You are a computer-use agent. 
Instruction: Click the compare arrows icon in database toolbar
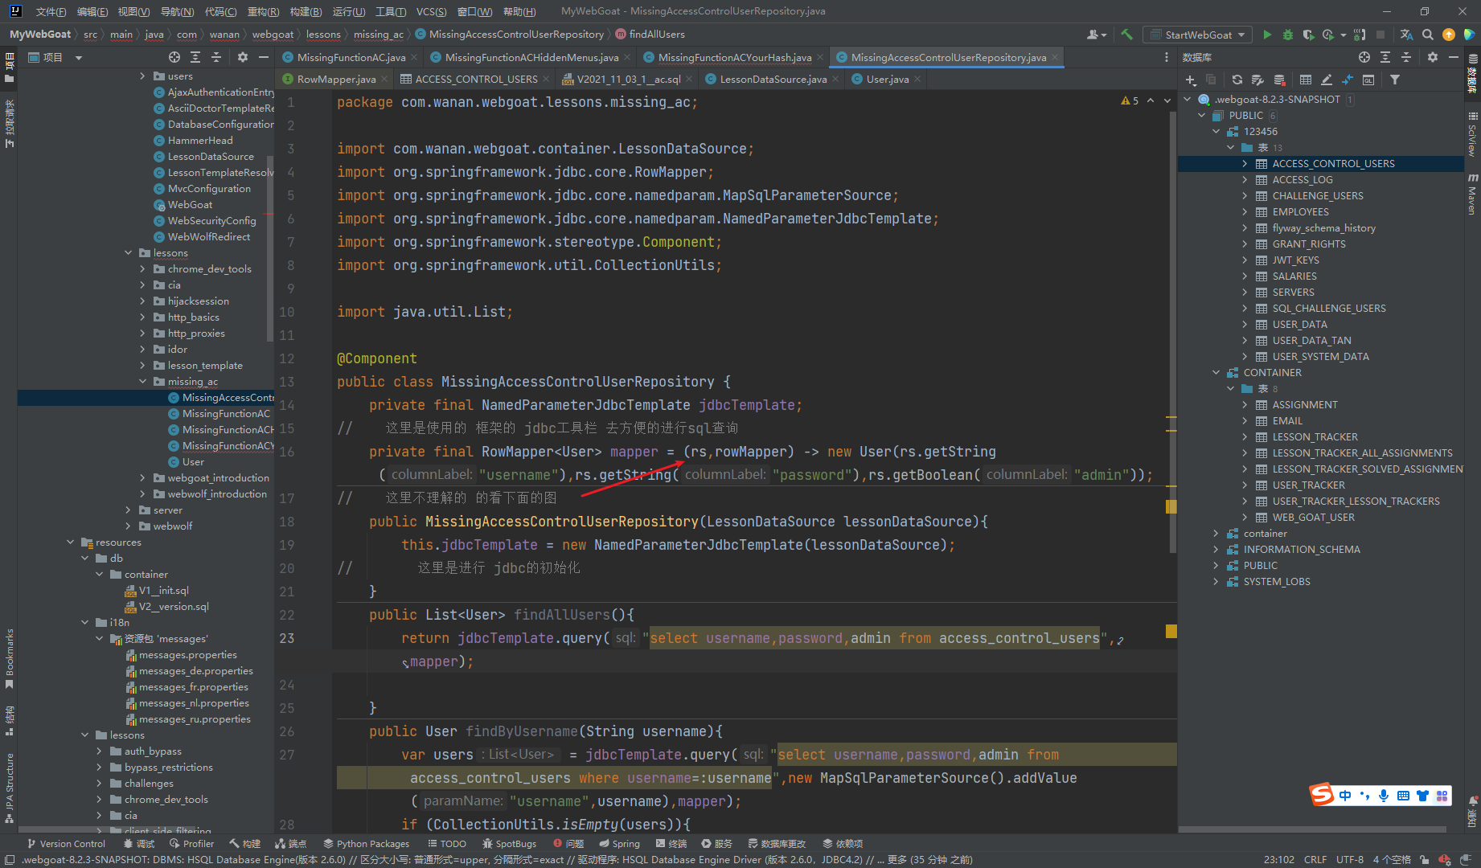1348,80
